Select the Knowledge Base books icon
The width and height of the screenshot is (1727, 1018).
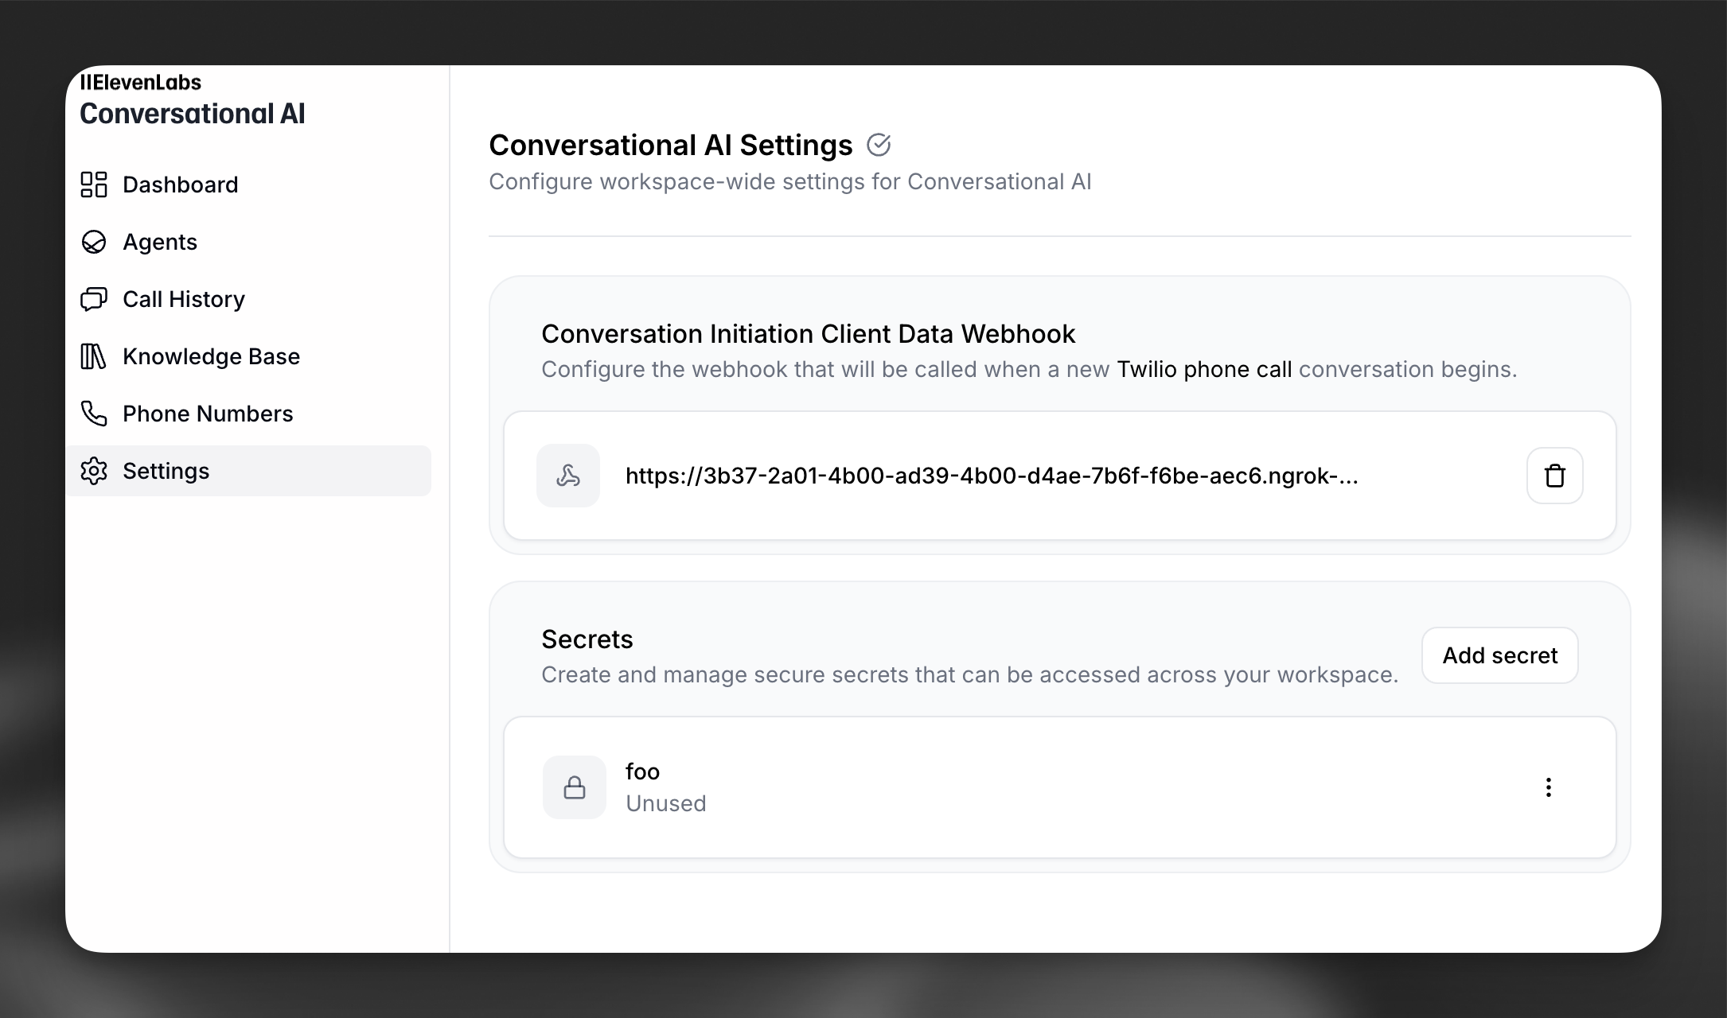click(x=94, y=356)
